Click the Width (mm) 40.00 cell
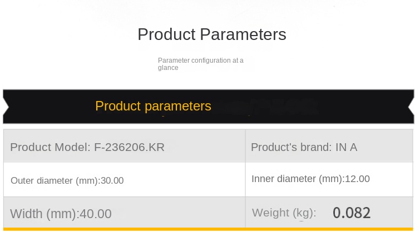 [x=124, y=213]
